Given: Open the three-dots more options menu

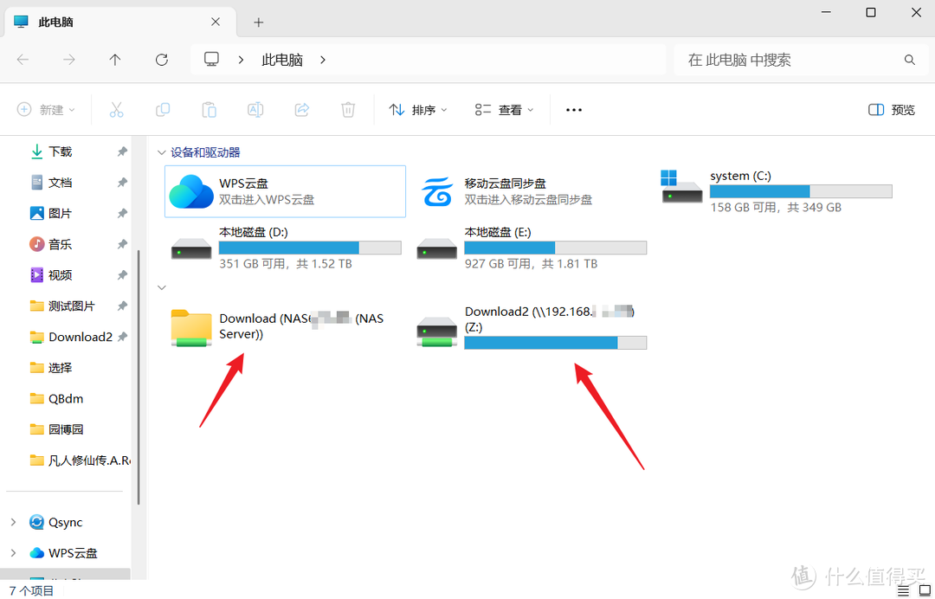Looking at the screenshot, I should coord(574,110).
